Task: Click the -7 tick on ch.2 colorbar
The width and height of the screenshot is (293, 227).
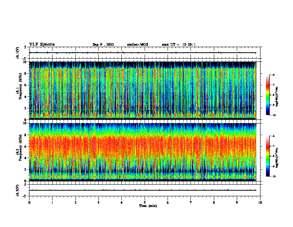Action: tap(273, 146)
